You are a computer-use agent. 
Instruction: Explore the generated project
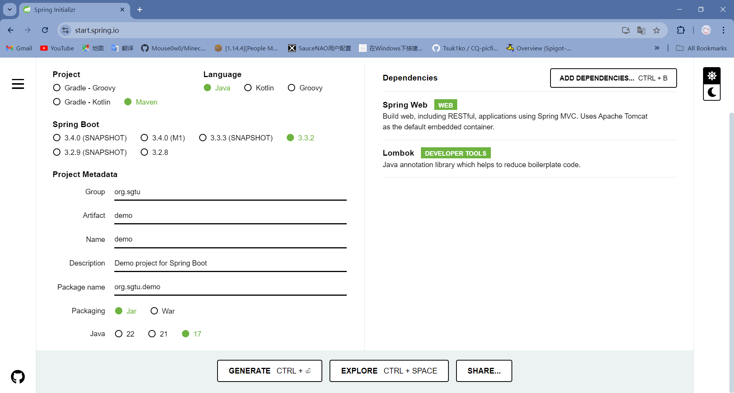coord(389,371)
